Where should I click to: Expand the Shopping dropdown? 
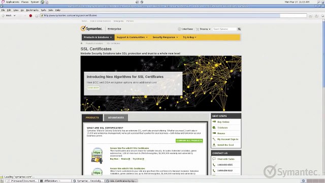point(205,29)
